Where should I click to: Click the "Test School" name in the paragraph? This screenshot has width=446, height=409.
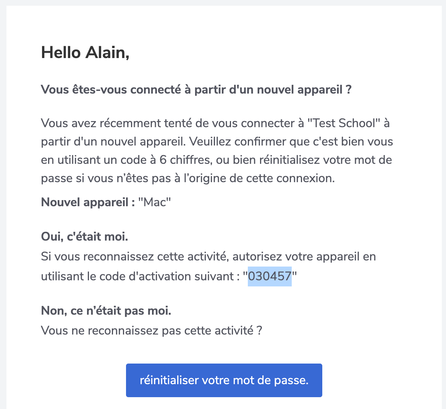[344, 123]
